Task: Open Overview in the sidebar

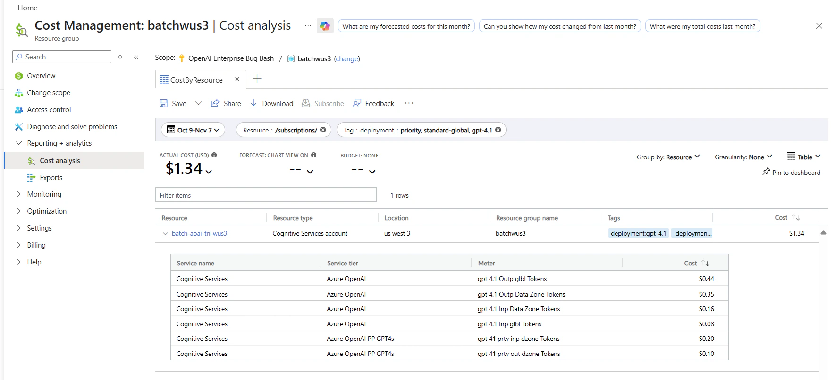Action: [41, 76]
